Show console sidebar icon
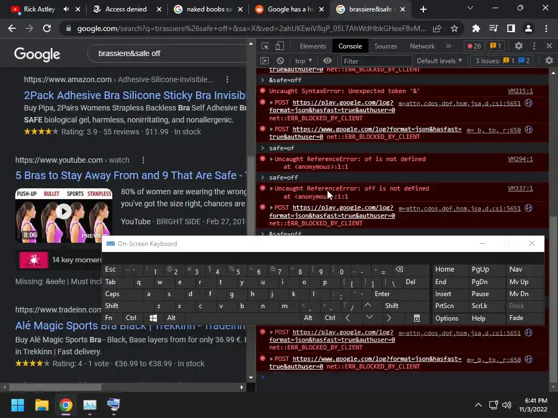The width and height of the screenshot is (558, 418). coord(264,61)
